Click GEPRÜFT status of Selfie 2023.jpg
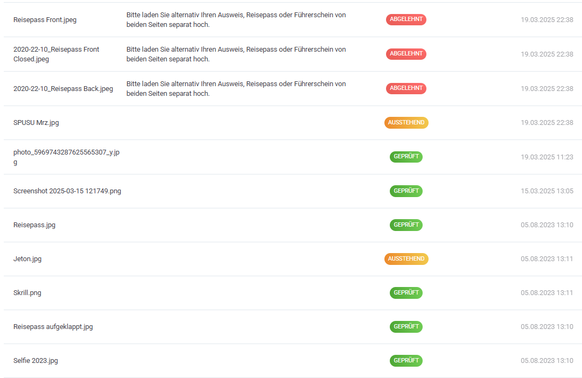The width and height of the screenshot is (582, 378). [406, 361]
